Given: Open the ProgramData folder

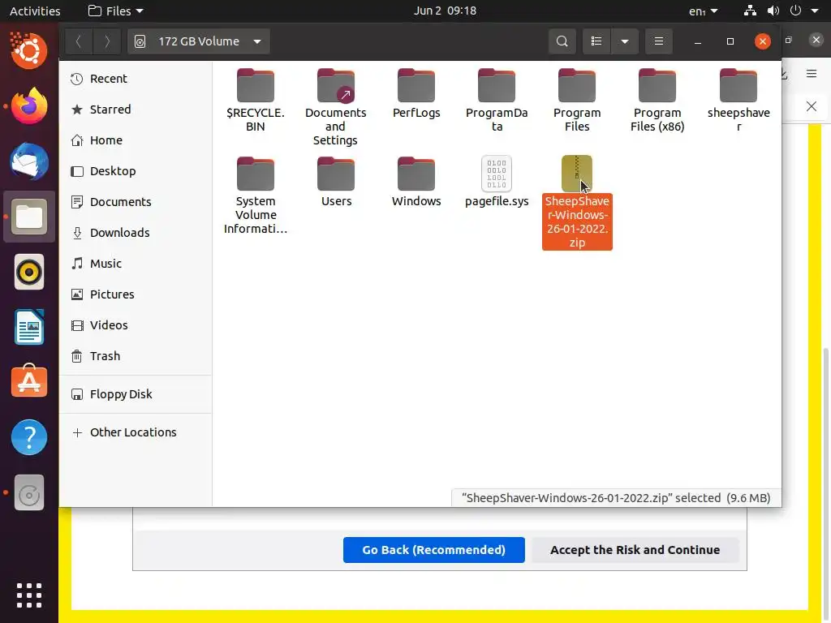Looking at the screenshot, I should [497, 101].
